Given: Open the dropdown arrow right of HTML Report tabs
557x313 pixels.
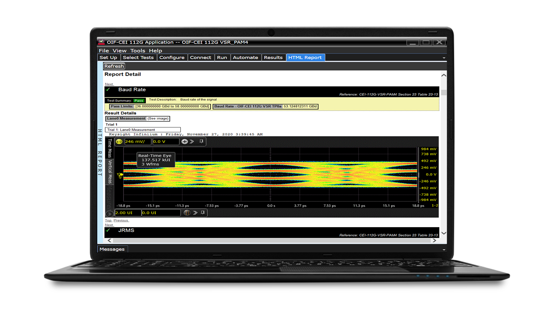Looking at the screenshot, I should pos(444,58).
